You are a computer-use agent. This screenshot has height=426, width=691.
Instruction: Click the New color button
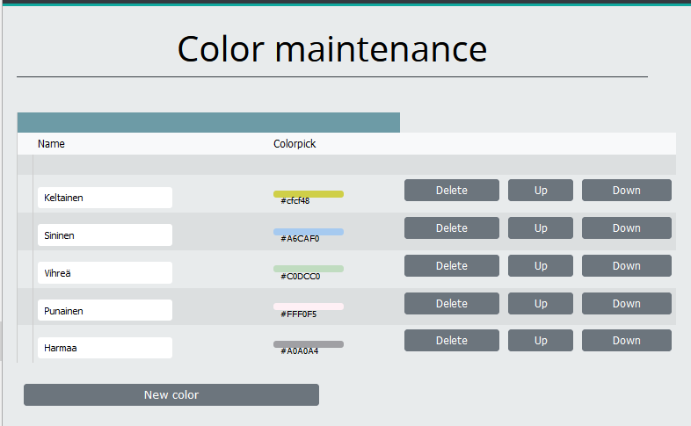171,395
